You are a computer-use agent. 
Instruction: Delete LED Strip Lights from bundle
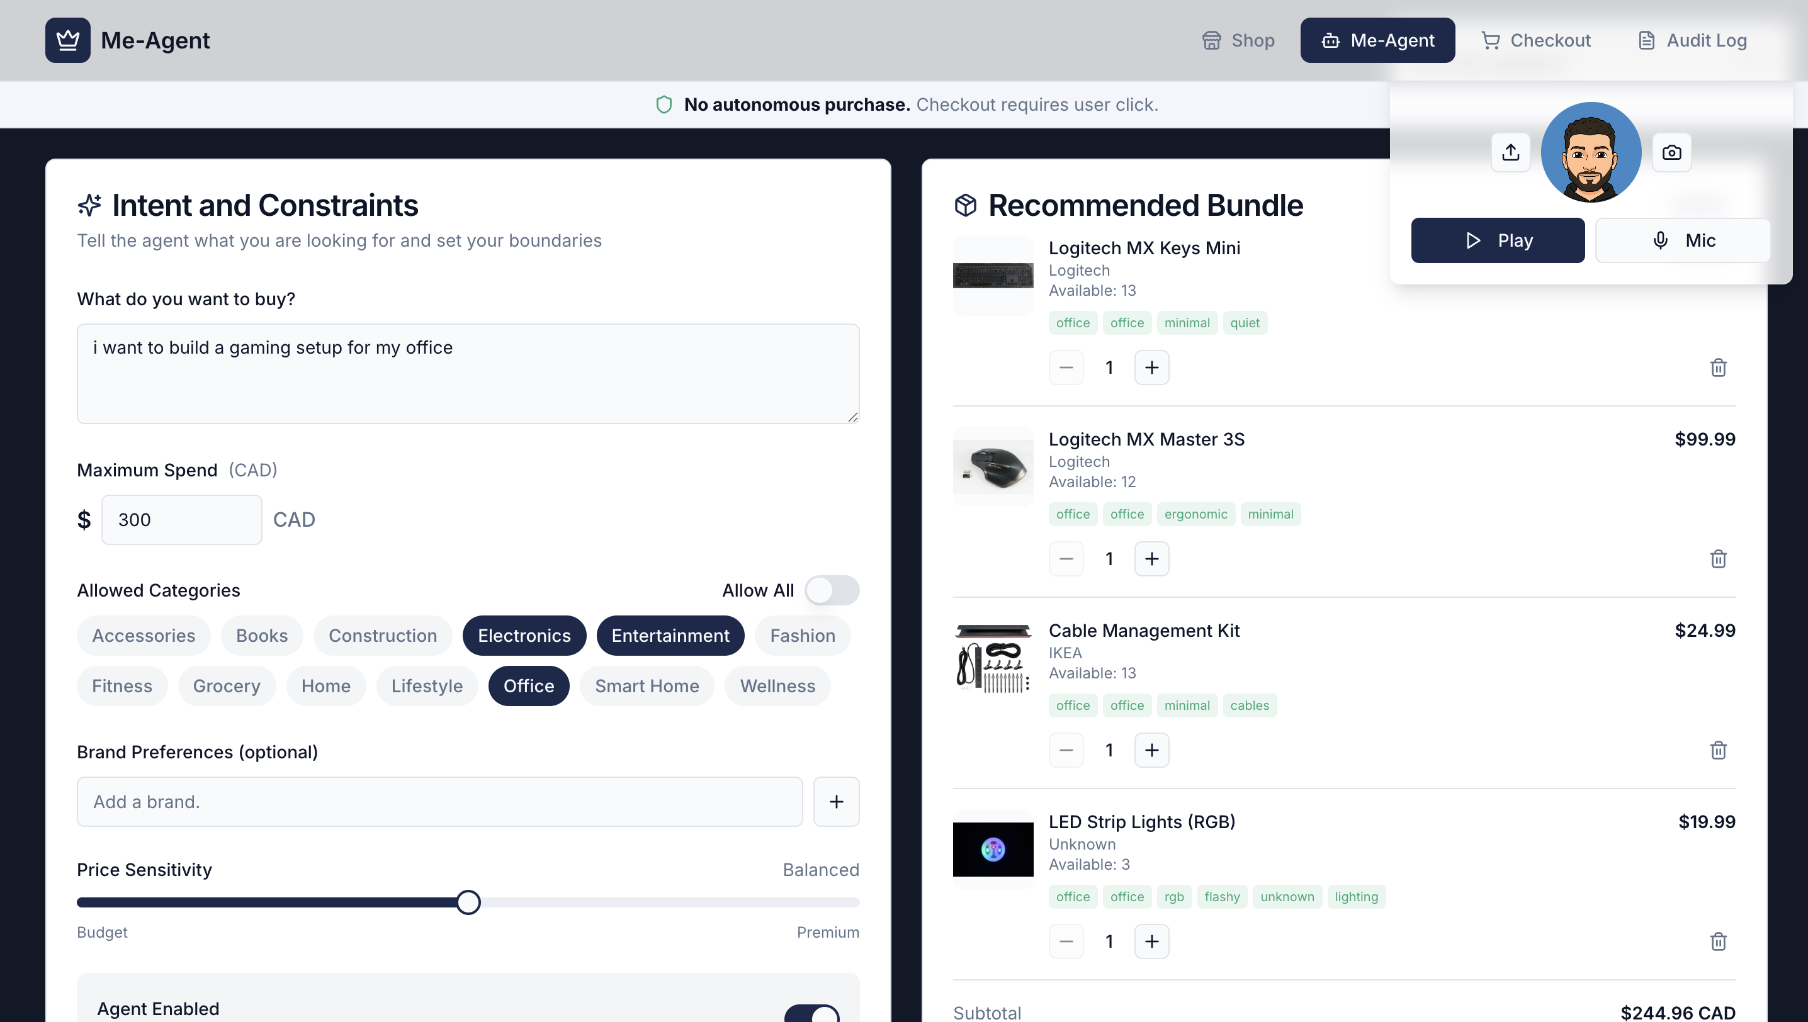pyautogui.click(x=1717, y=941)
